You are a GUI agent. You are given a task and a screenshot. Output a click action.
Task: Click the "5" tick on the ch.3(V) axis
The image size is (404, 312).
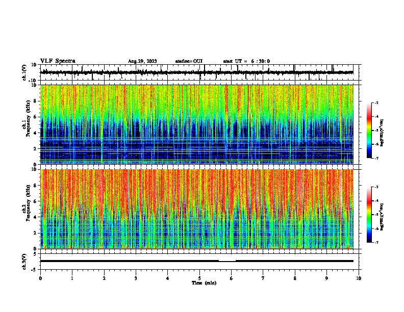coord(35,254)
